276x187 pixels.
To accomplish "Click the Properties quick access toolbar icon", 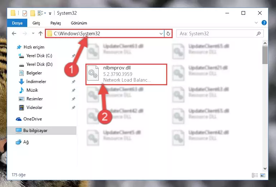I will coord(25,13).
